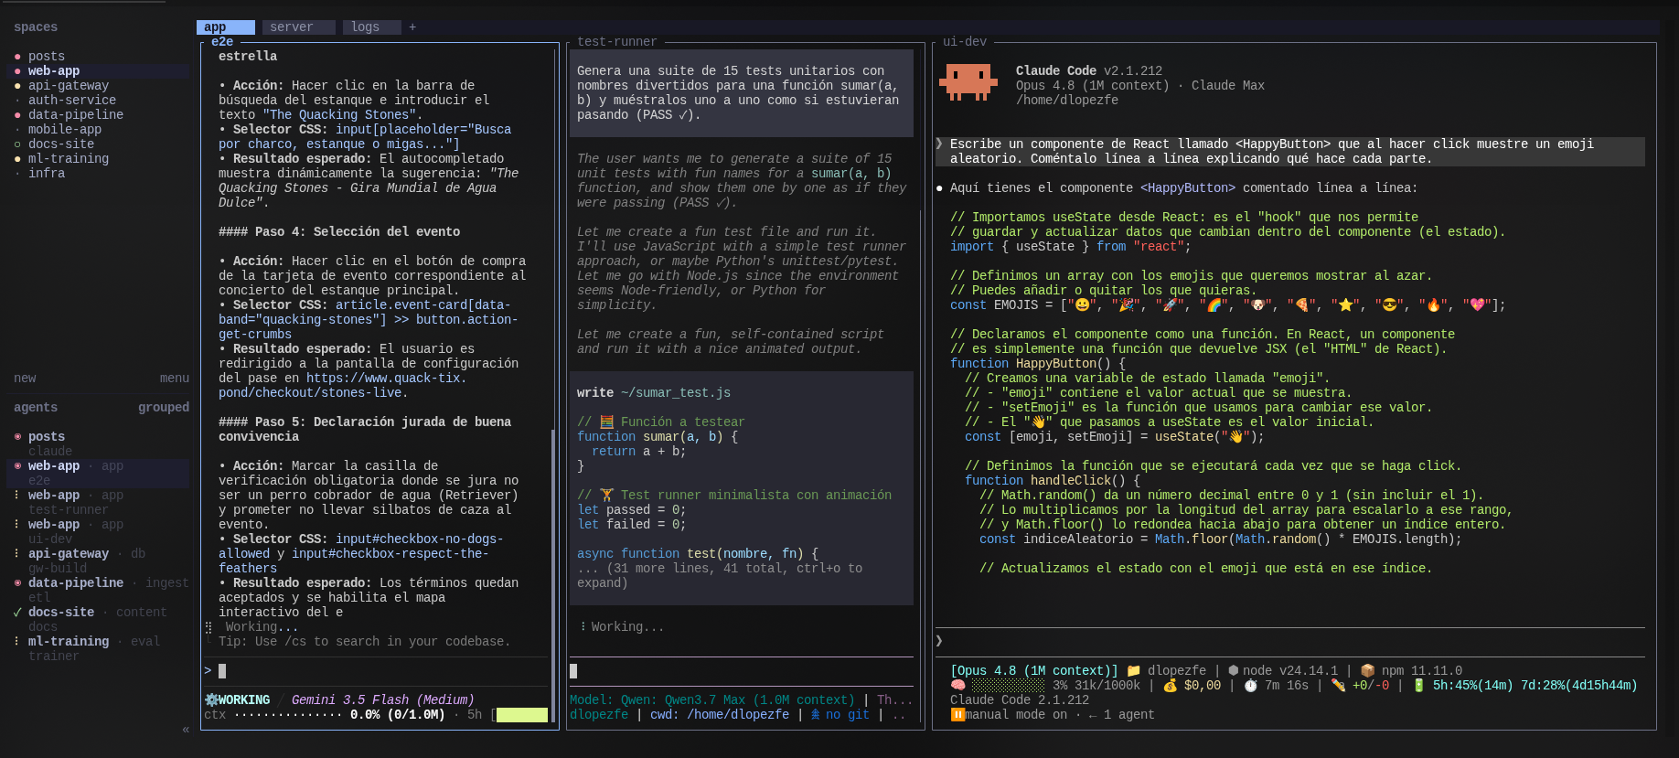This screenshot has width=1679, height=758.
Task: Focus the test-runner pane title
Action: (x=617, y=42)
